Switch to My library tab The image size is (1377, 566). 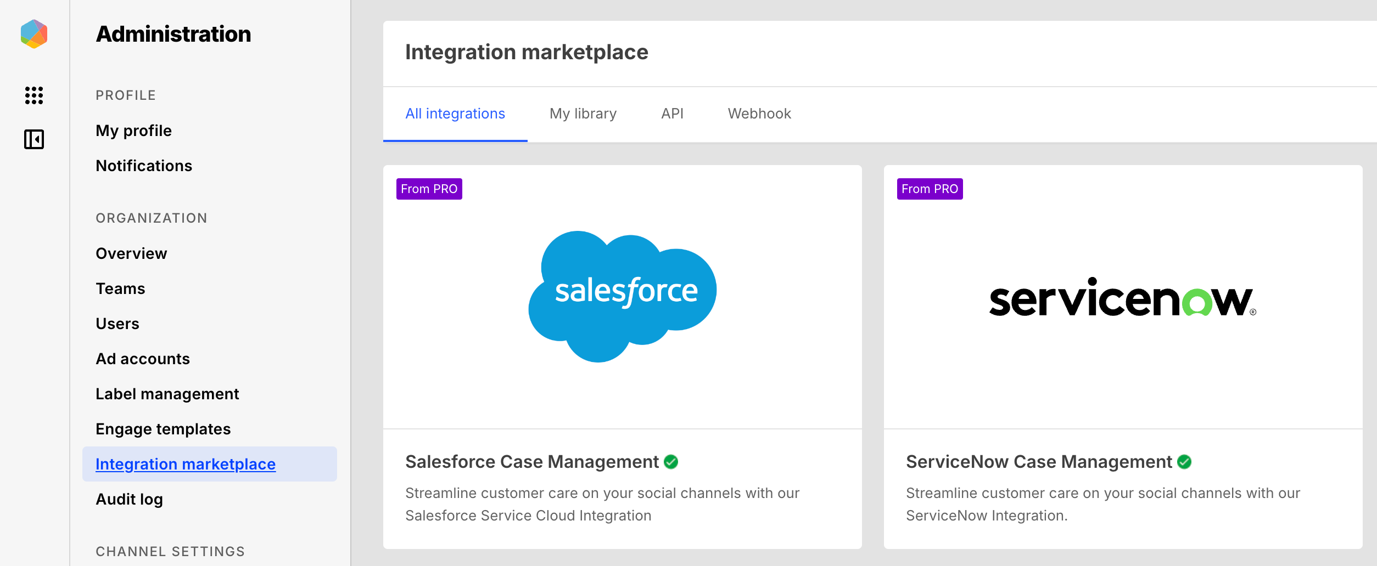[583, 114]
